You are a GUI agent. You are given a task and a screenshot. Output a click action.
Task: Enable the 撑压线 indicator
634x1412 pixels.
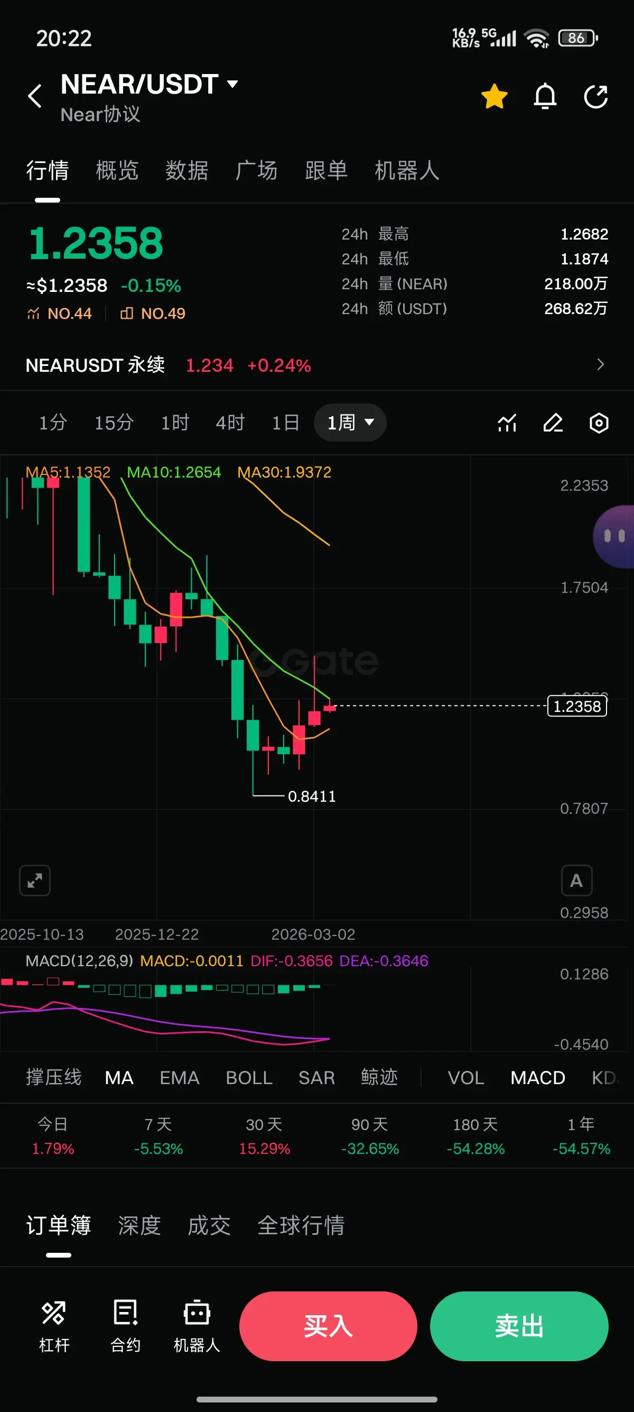(x=54, y=1078)
